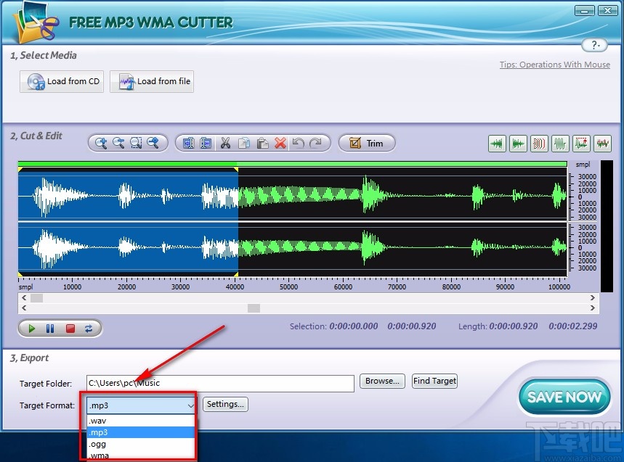Apply the red echo effect icon
The height and width of the screenshot is (462, 624).
[539, 144]
